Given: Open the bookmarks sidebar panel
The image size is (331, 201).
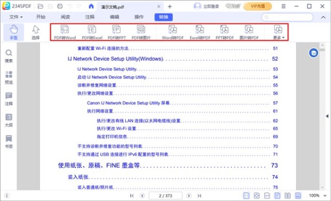Looking at the screenshot, I should coord(9,141).
